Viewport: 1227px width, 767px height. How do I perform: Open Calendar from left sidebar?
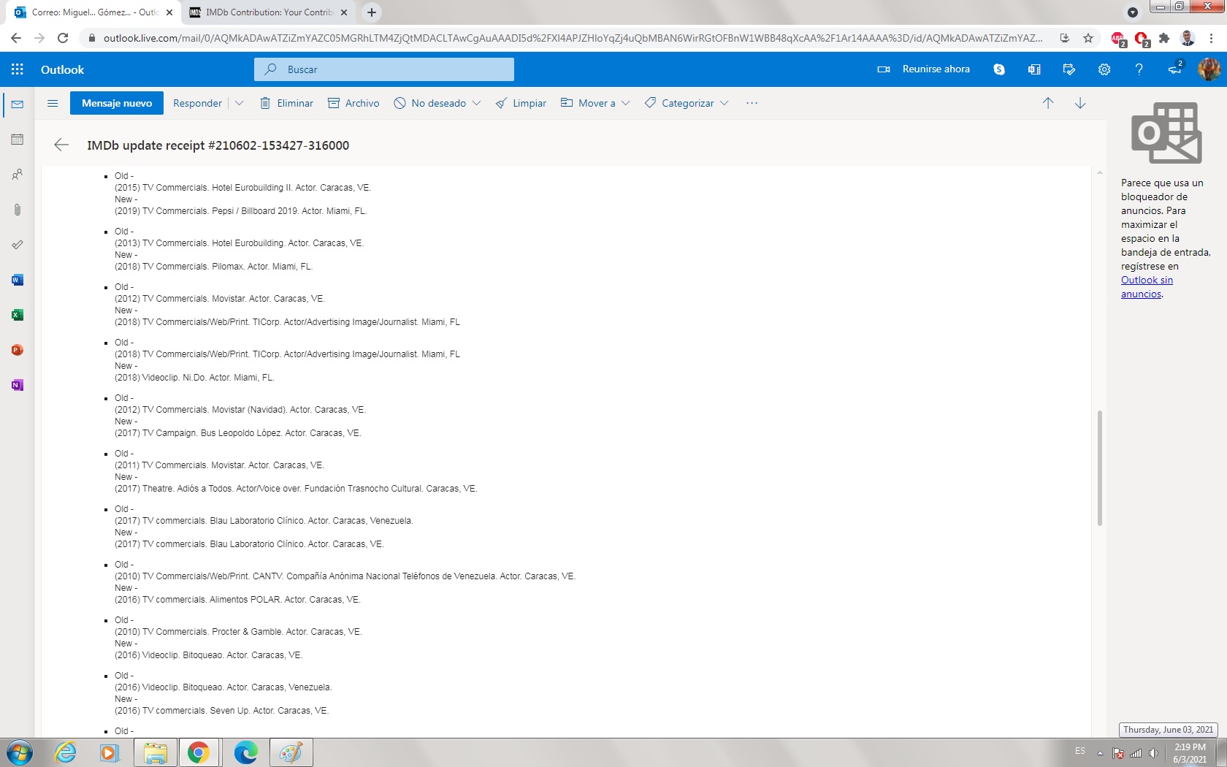click(x=18, y=140)
